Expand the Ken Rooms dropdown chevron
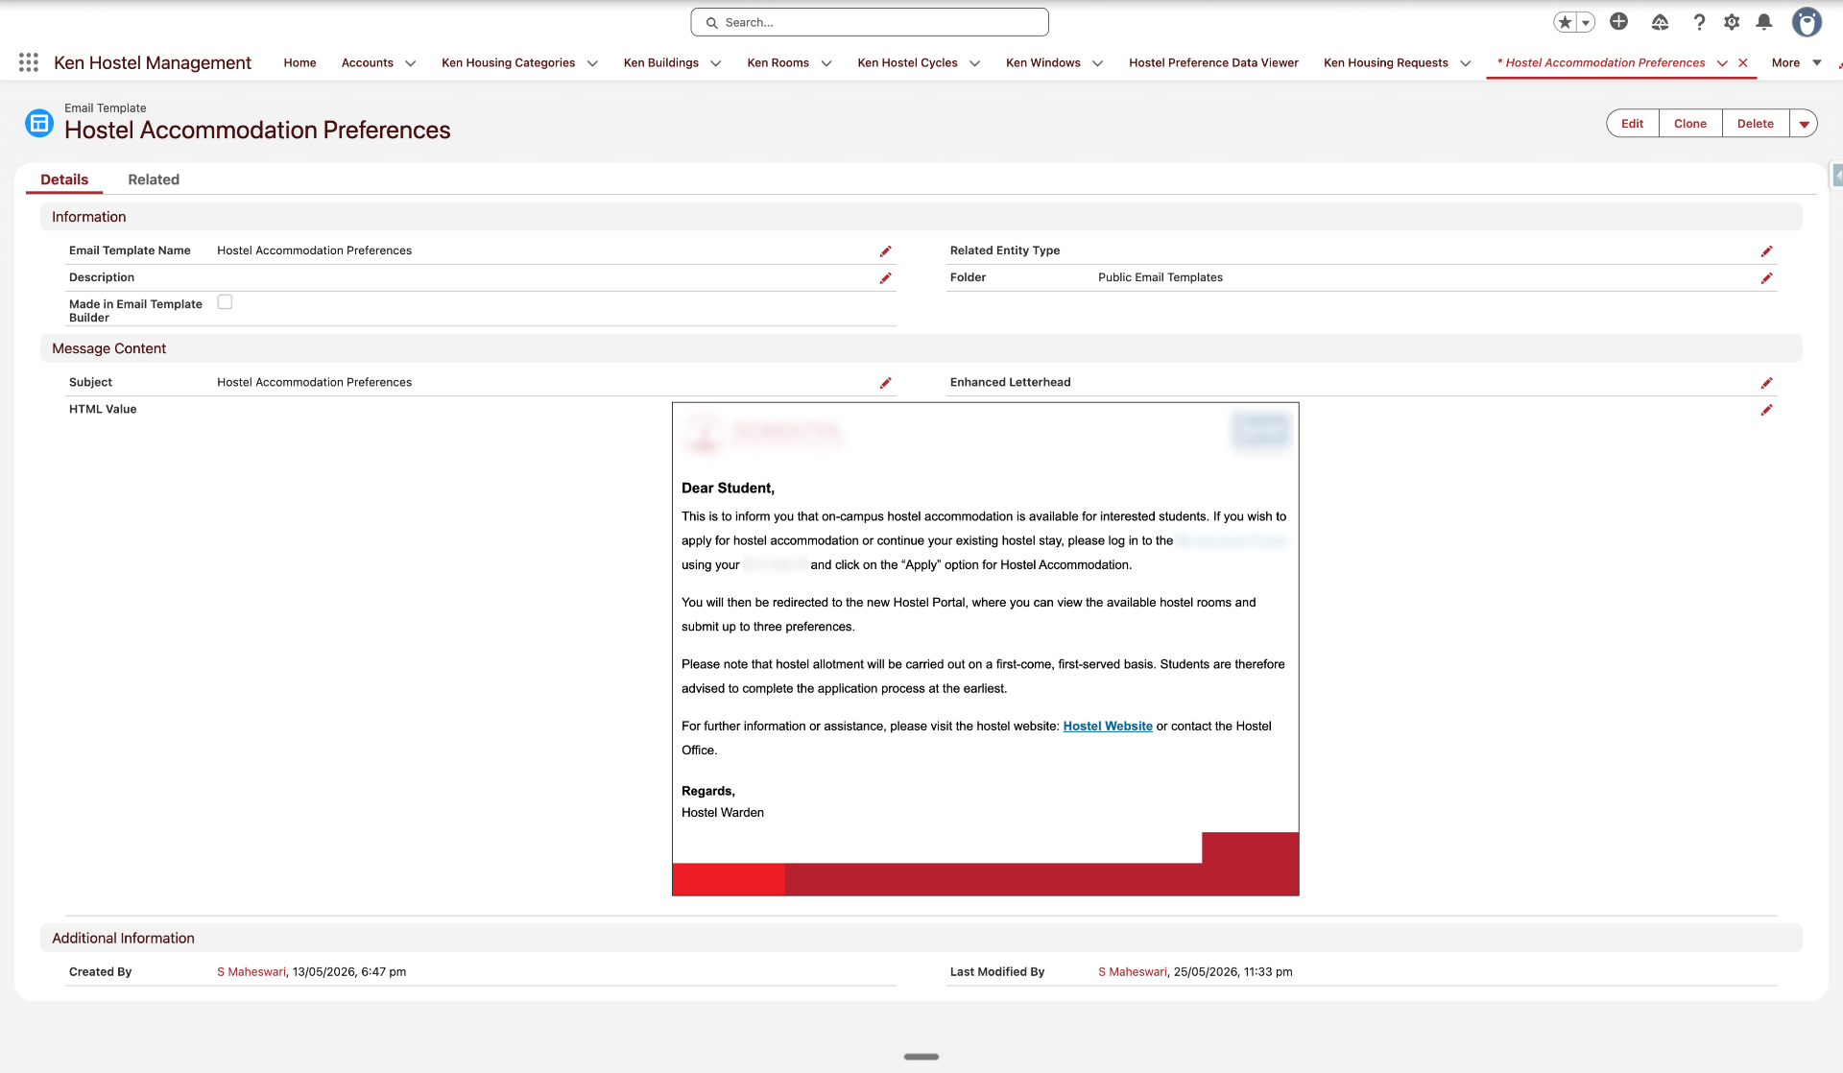The height and width of the screenshot is (1073, 1843). coord(826,63)
